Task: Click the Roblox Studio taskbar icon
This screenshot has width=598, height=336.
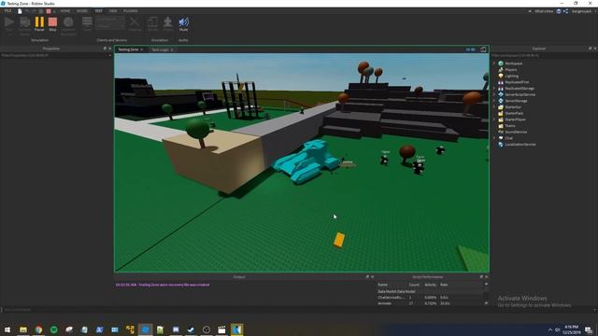Action: tap(146, 329)
